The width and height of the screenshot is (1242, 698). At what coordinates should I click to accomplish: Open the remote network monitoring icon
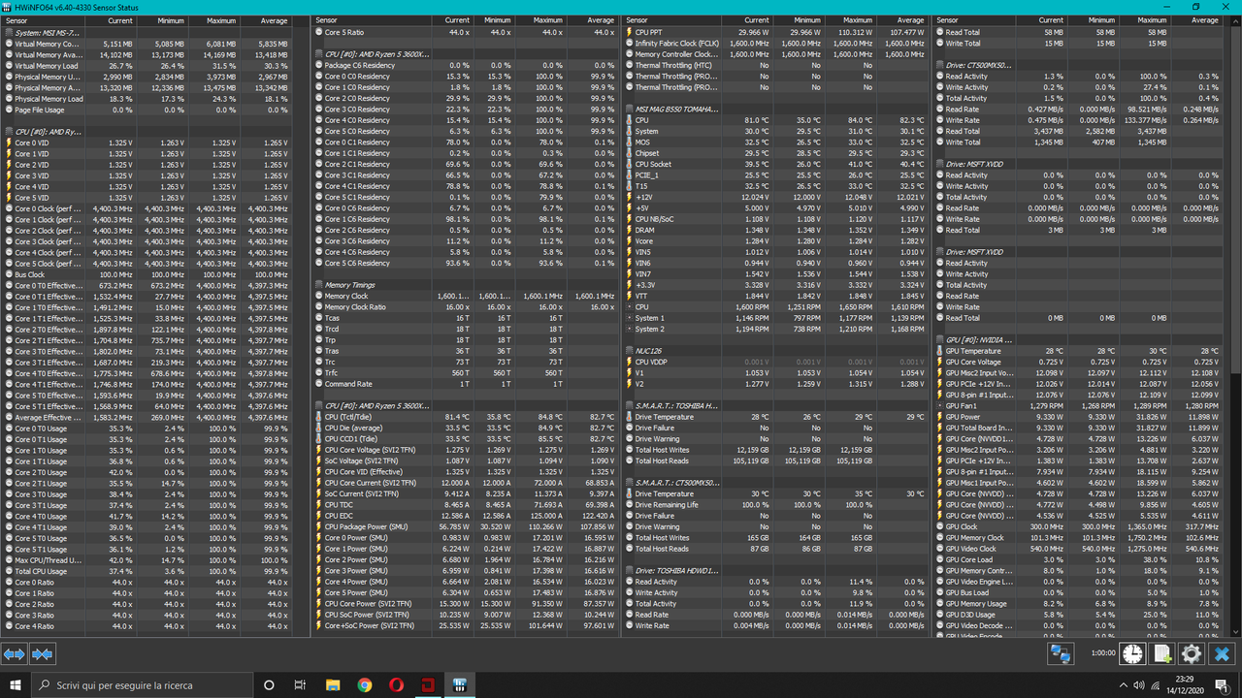click(1061, 654)
